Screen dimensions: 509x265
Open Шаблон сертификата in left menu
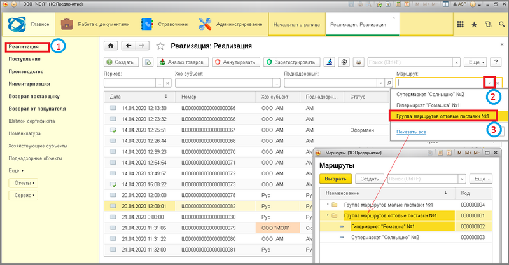[x=31, y=121]
